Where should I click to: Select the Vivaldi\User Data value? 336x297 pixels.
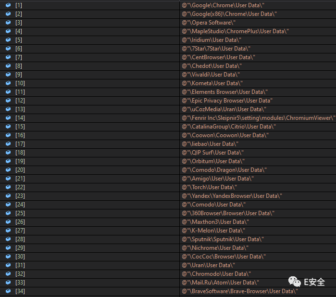click(x=211, y=75)
